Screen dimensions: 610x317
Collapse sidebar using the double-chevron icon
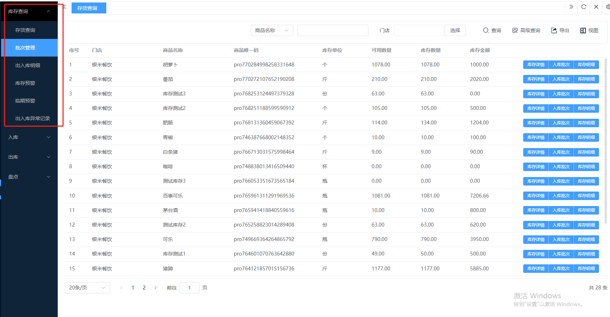tap(64, 7)
